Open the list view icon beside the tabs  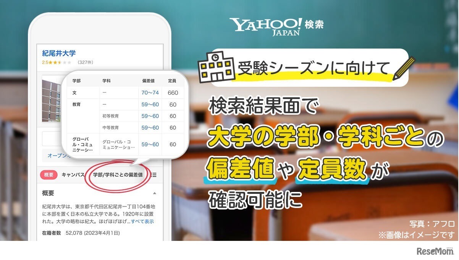(x=154, y=175)
